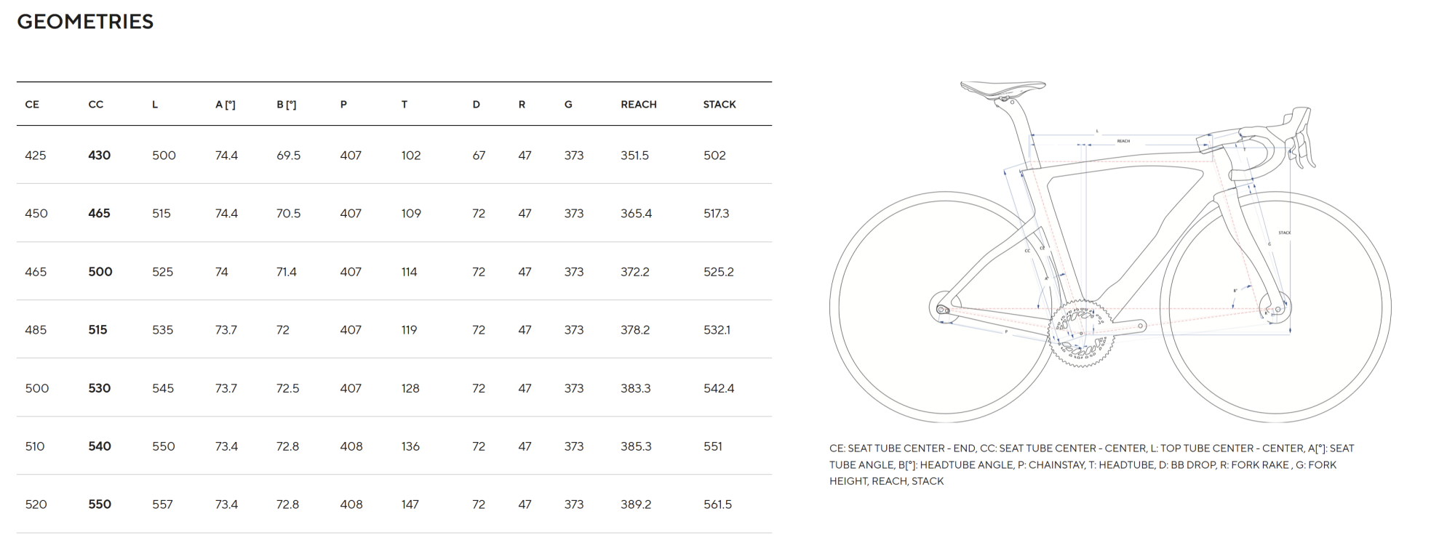The height and width of the screenshot is (535, 1455).
Task: Click the CC column header
Action: pyautogui.click(x=96, y=105)
